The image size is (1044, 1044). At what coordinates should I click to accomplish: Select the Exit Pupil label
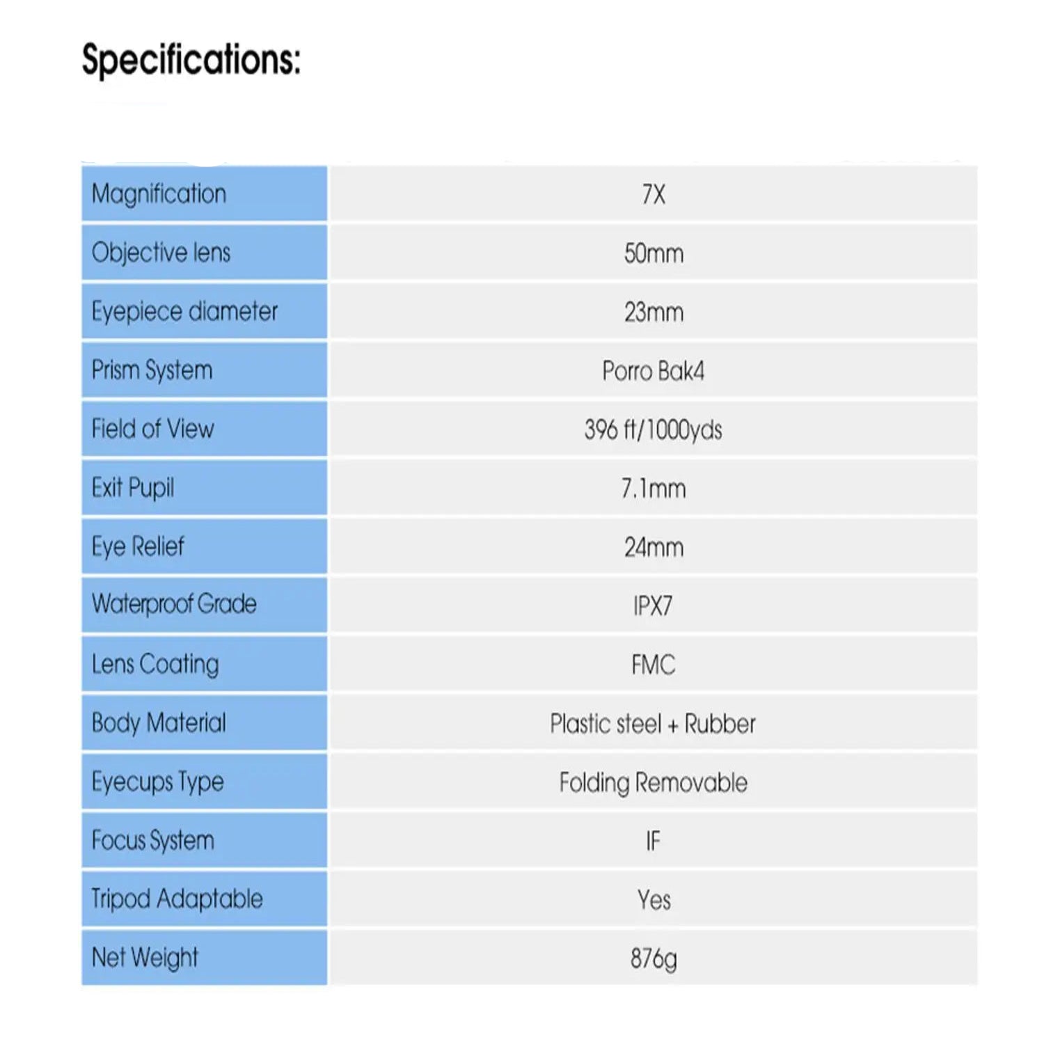click(133, 488)
